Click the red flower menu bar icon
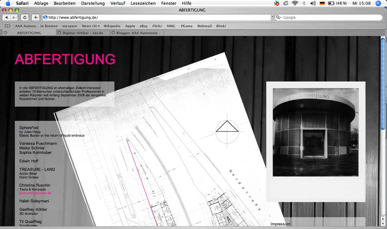 (277, 3)
